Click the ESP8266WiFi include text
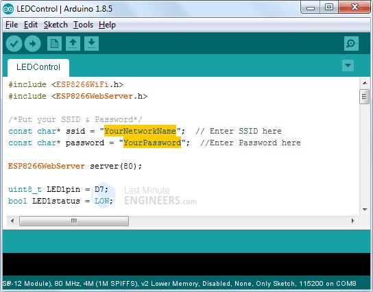 (82, 84)
